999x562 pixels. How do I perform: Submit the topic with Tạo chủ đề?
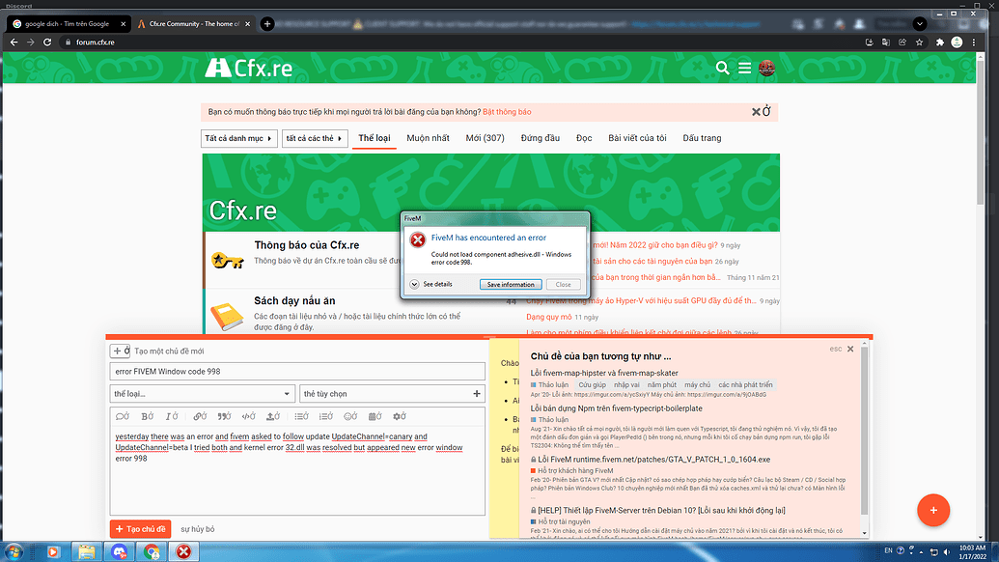141,529
